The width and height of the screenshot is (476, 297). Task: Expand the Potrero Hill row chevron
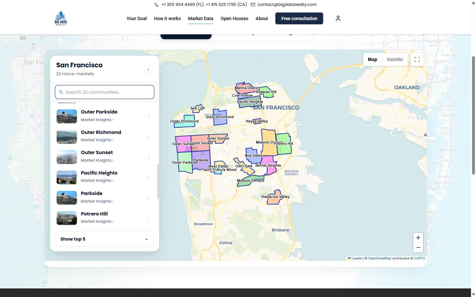(x=149, y=218)
